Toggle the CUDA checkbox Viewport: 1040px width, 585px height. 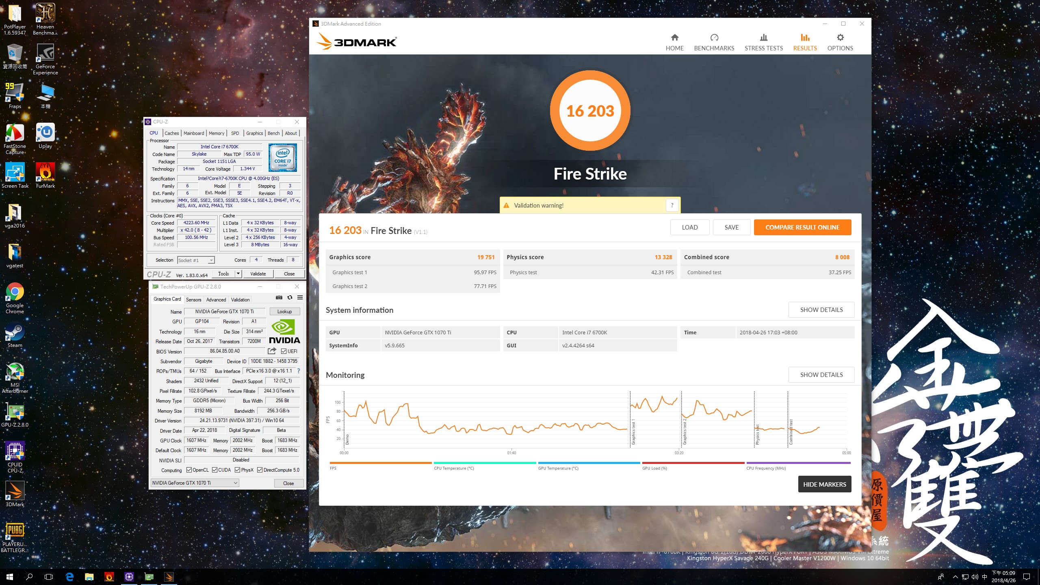(x=214, y=470)
